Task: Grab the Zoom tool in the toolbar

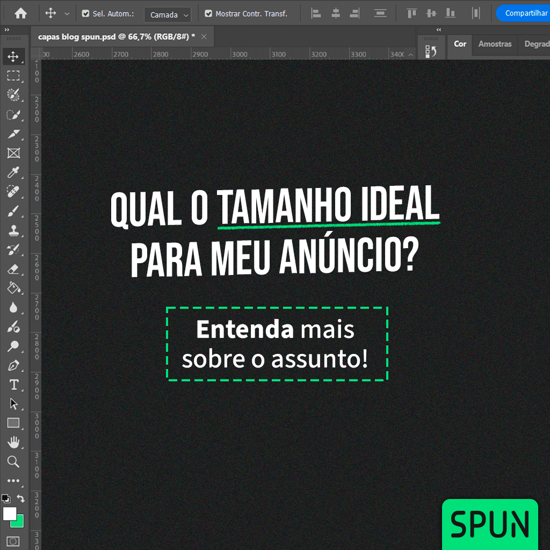Action: tap(13, 461)
